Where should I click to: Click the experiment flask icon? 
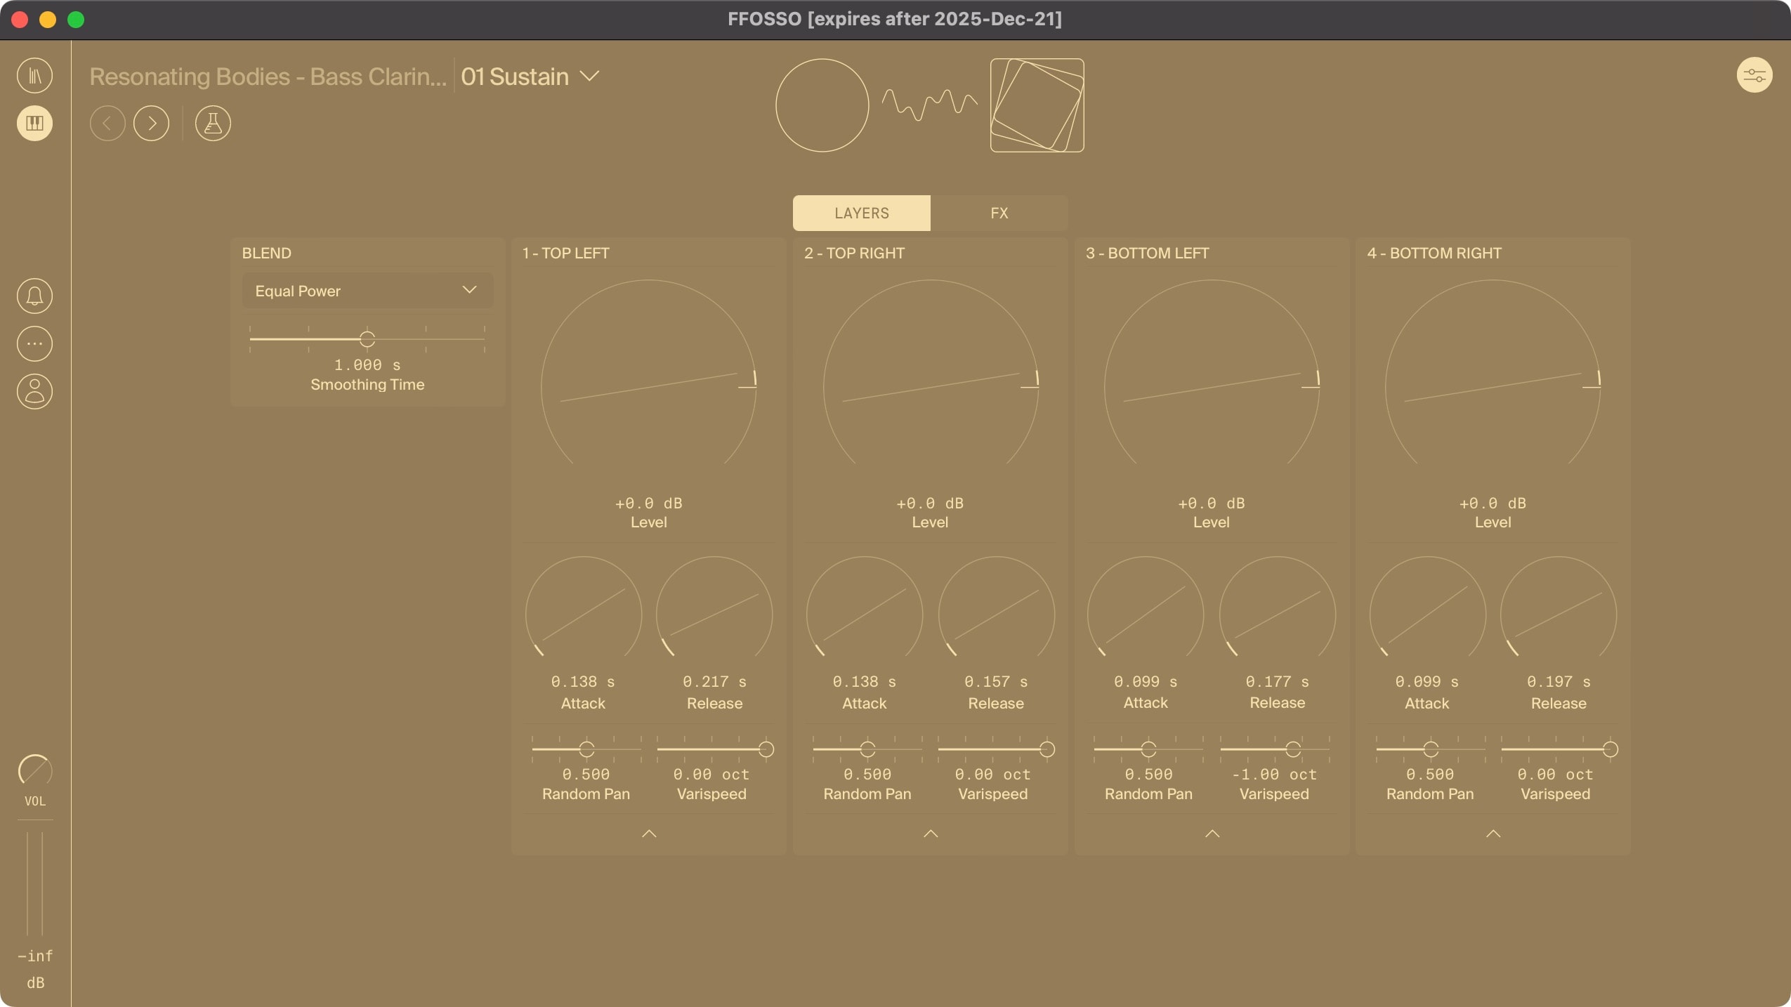(x=213, y=124)
